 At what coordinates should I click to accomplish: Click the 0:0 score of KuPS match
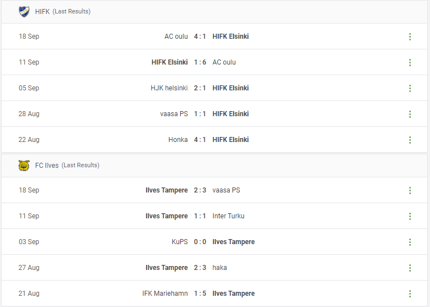pos(200,242)
